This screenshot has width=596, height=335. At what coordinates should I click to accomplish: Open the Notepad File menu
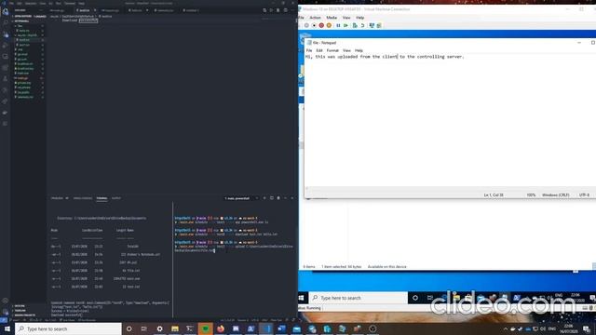point(309,50)
